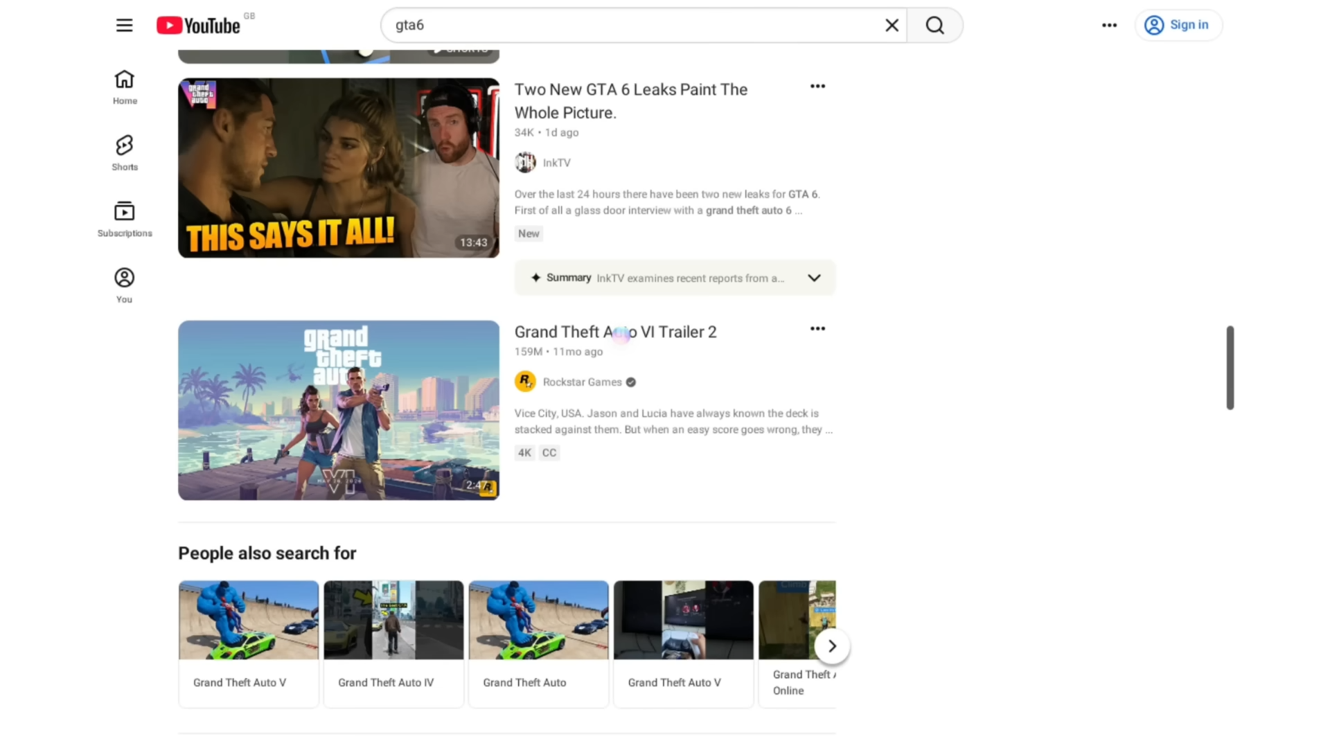Click the YouTube logo
Viewport: 1330px width, 748px height.
198,26
